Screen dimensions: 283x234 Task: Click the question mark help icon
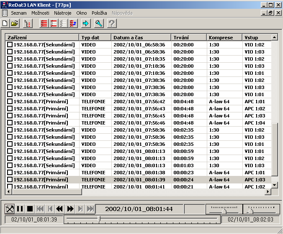click(112, 23)
